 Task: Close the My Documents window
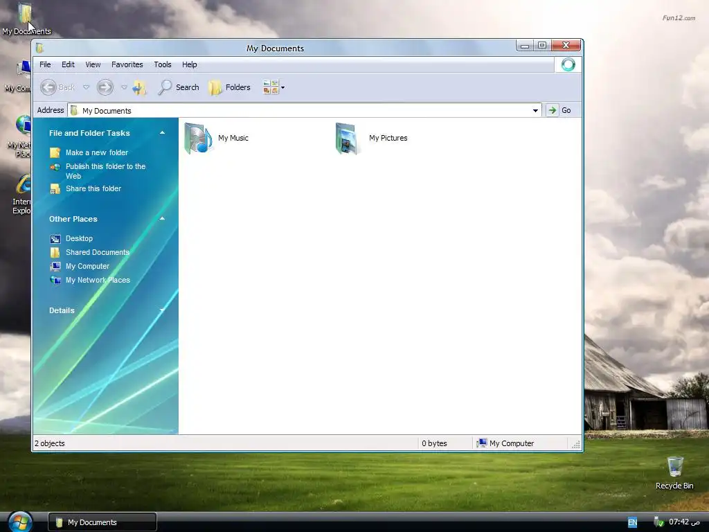pyautogui.click(x=566, y=45)
